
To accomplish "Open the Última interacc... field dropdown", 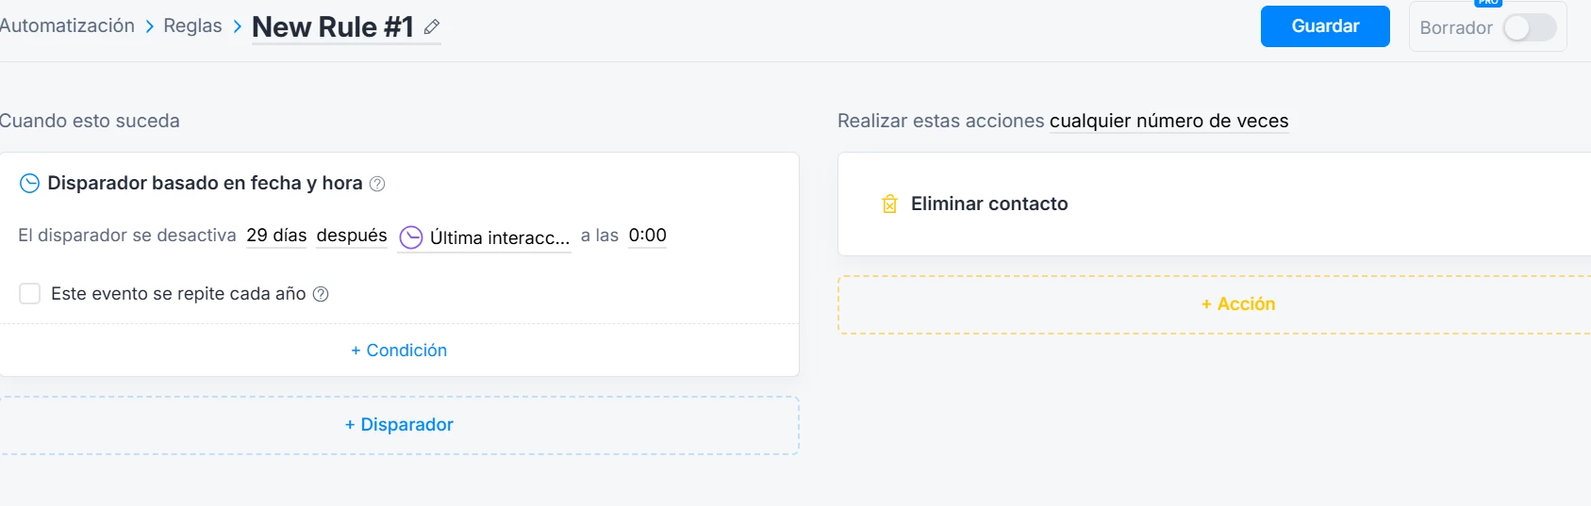I will coord(485,237).
